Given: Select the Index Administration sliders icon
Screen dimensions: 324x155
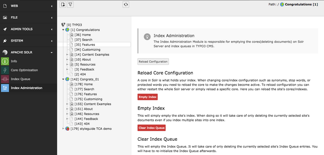Looking at the screenshot, I should tap(5, 88).
